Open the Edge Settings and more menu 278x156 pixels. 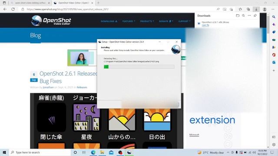click(273, 9)
